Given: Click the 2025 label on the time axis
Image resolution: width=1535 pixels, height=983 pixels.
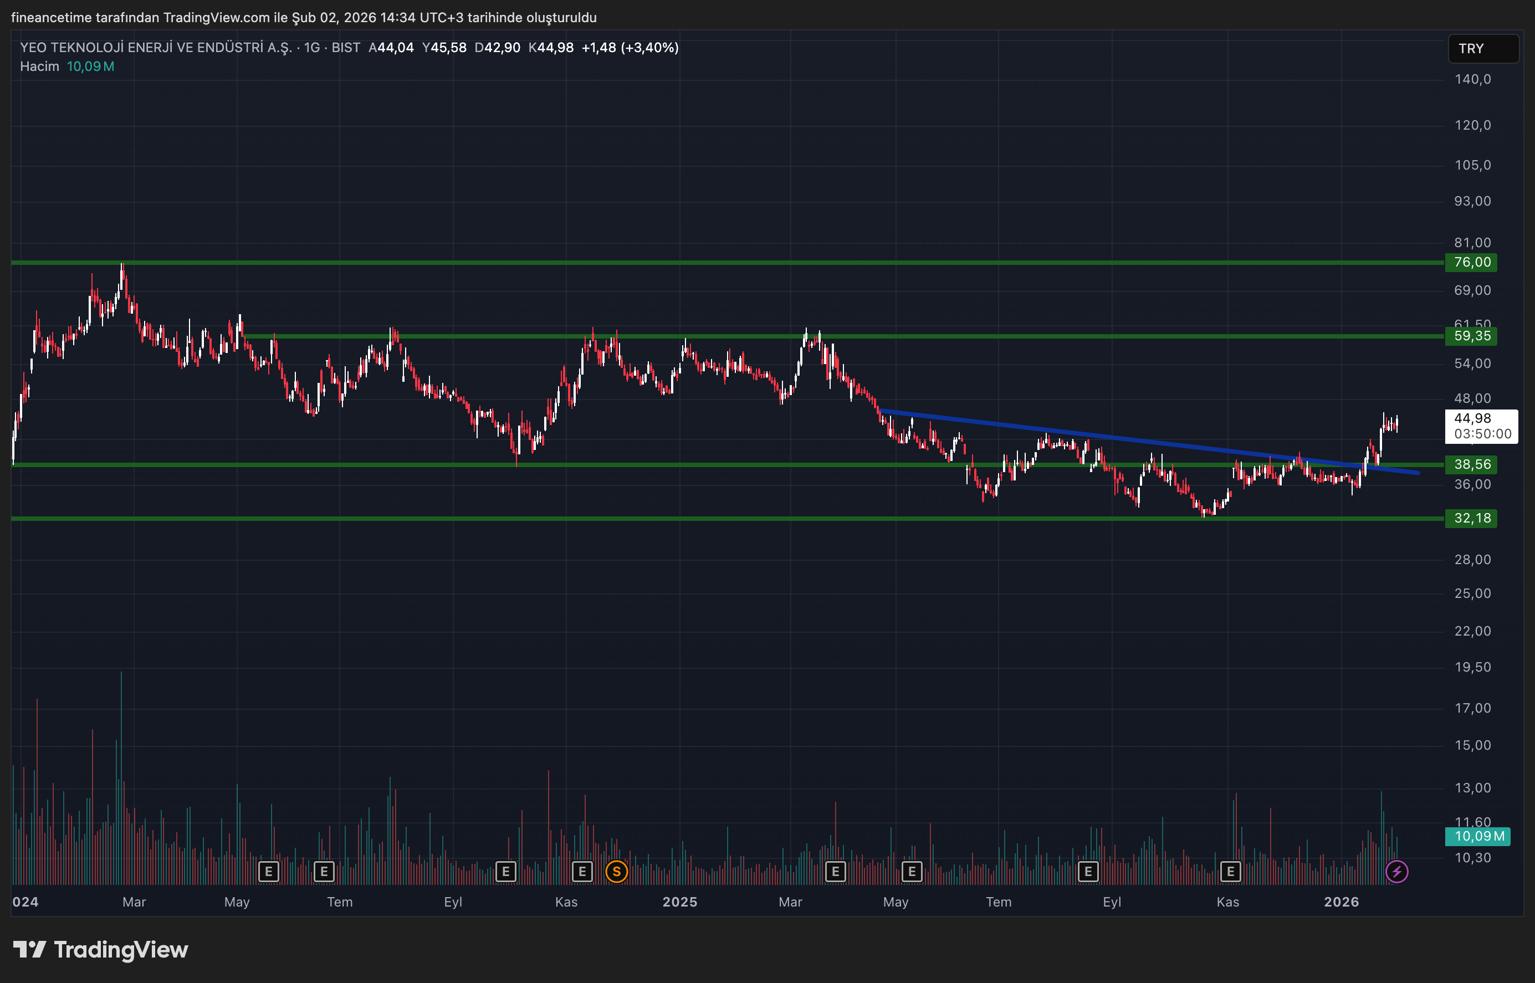Looking at the screenshot, I should click(680, 902).
